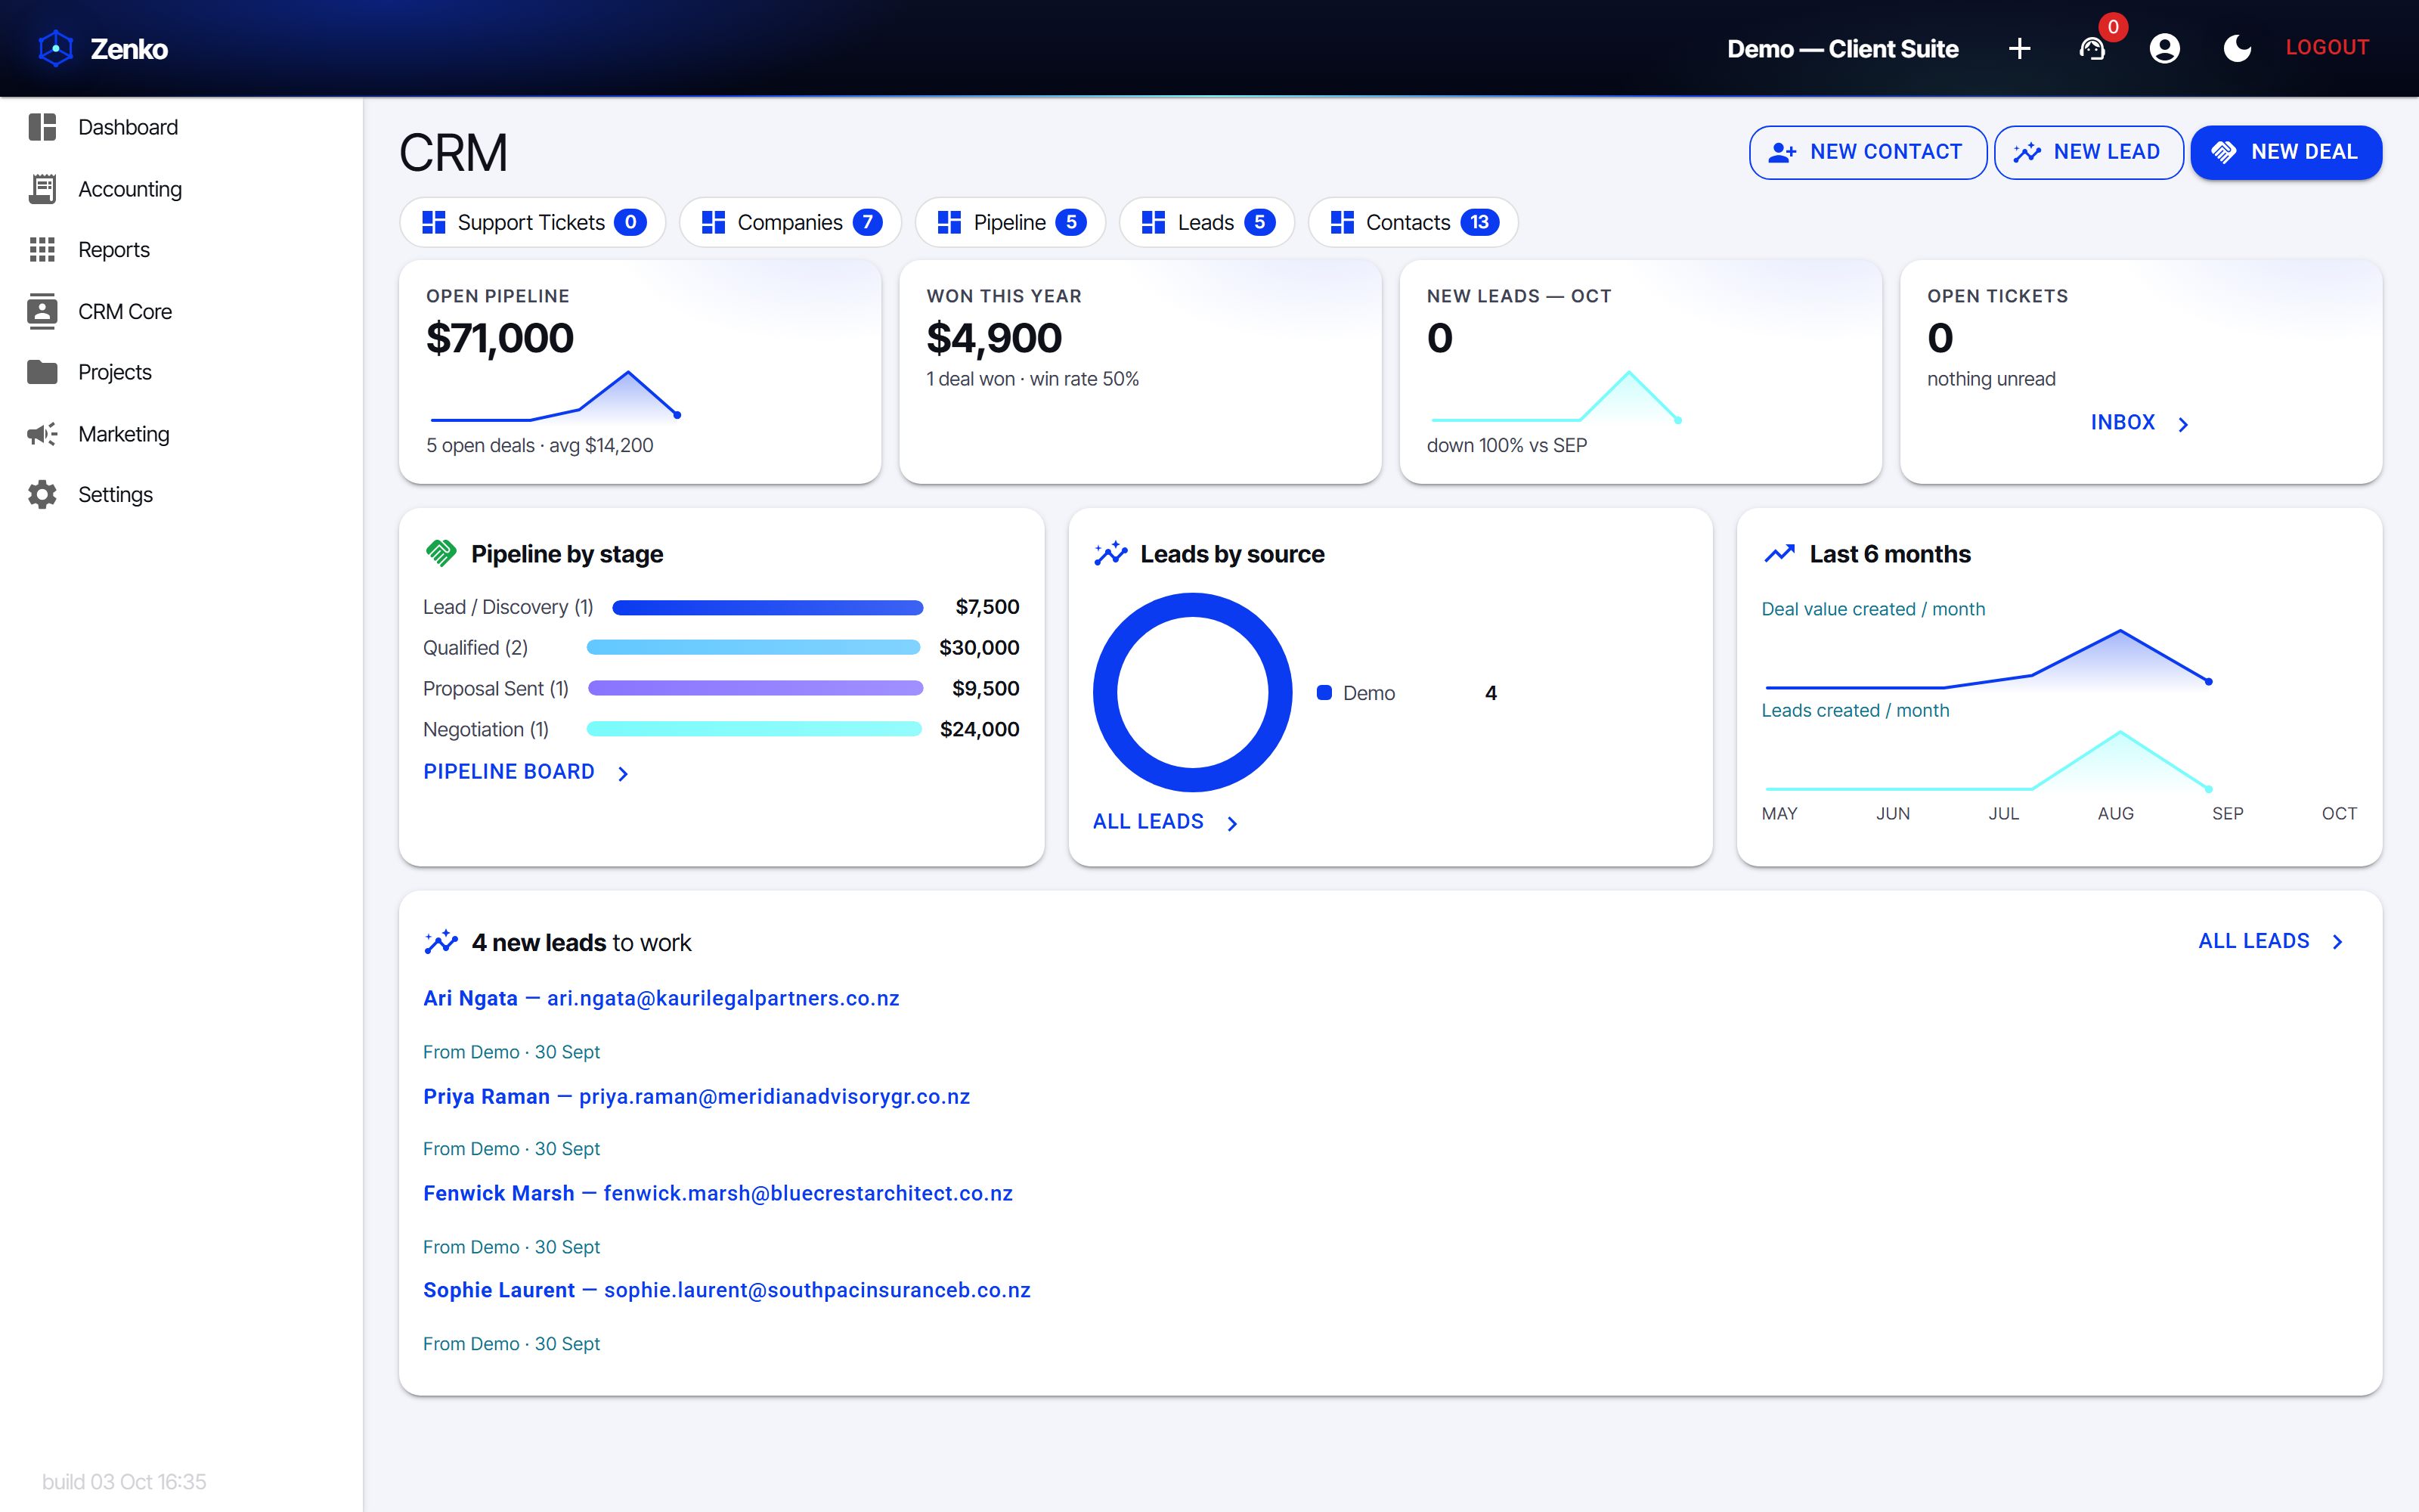Image resolution: width=2419 pixels, height=1512 pixels.
Task: Click the Negotiation pipeline stage bar
Action: coord(754,730)
